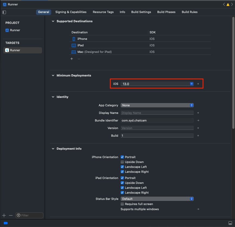Image resolution: width=235 pixels, height=227 pixels.
Task: Enable Requires full screen checkbox
Action: click(x=122, y=204)
